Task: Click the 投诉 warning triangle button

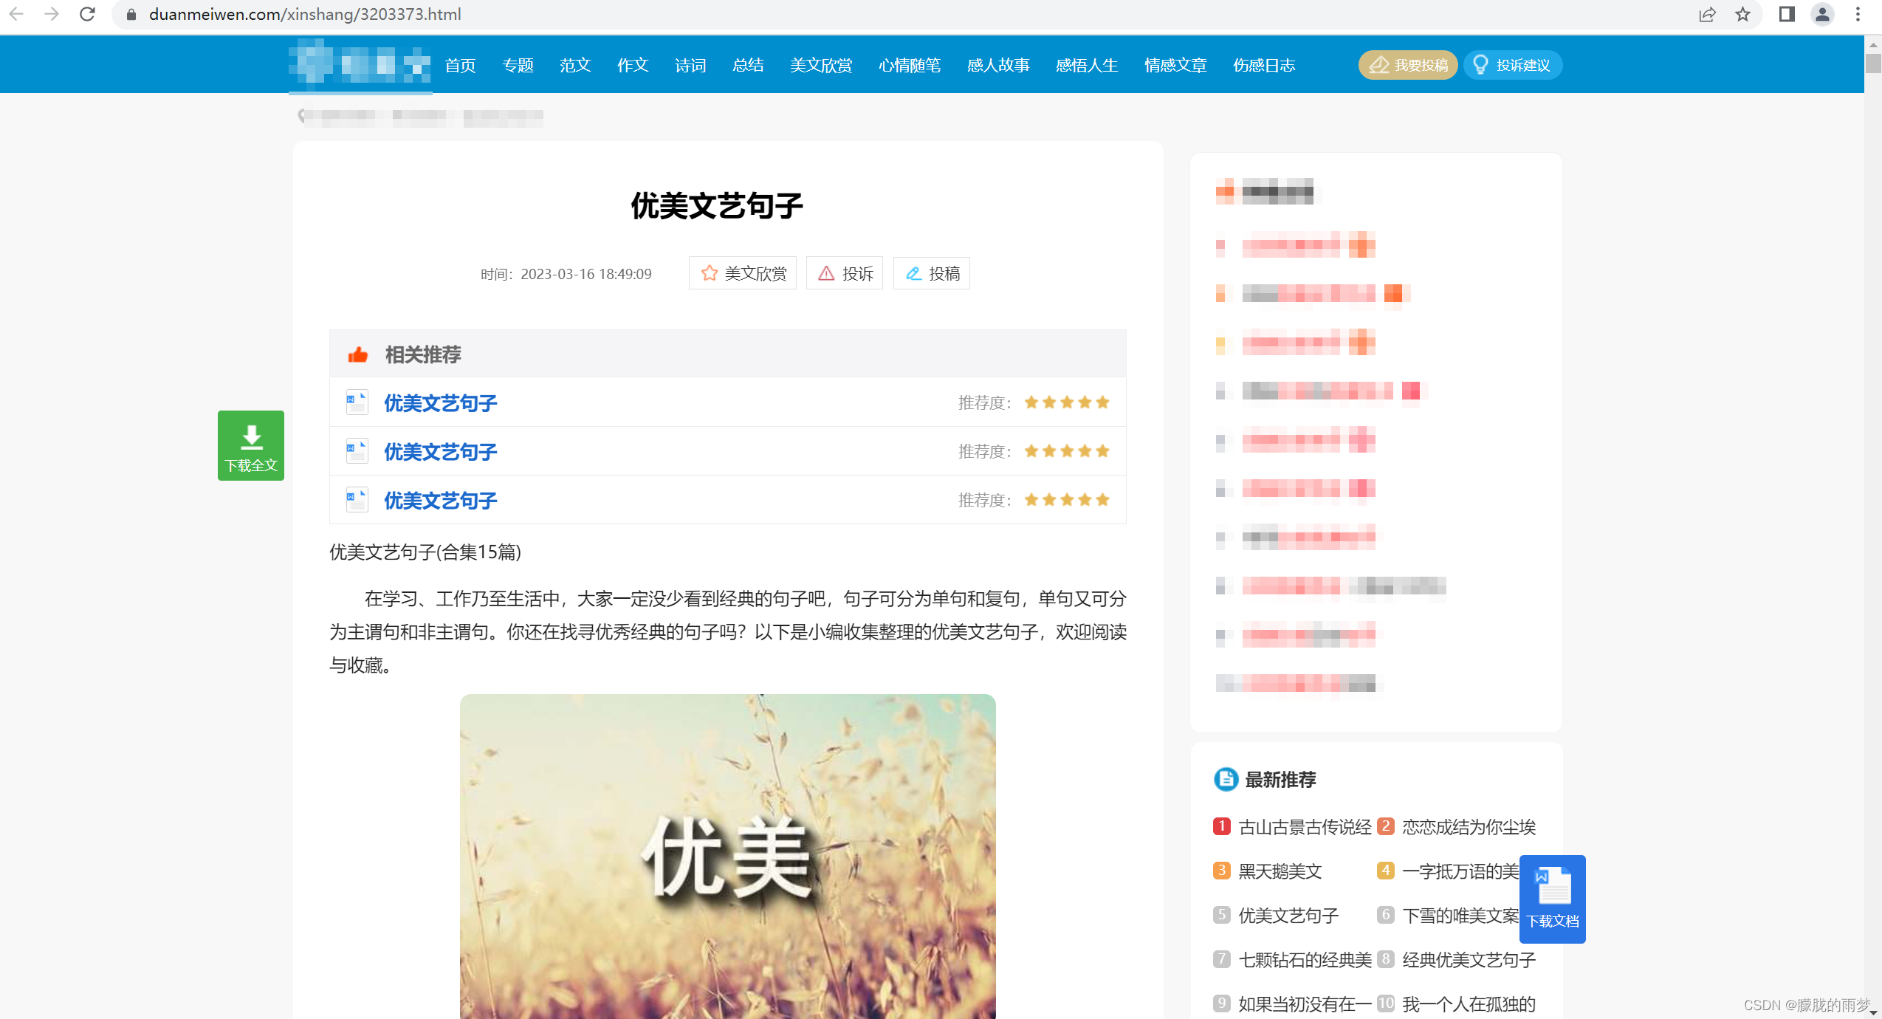Action: (845, 273)
